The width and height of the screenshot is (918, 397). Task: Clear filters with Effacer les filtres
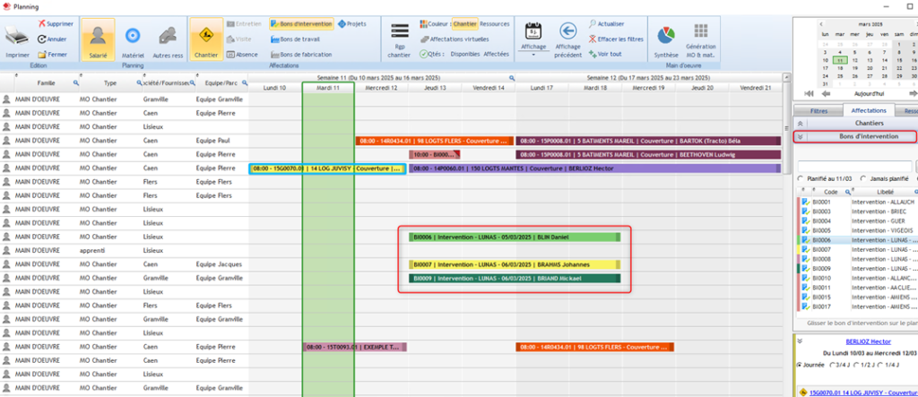[616, 39]
